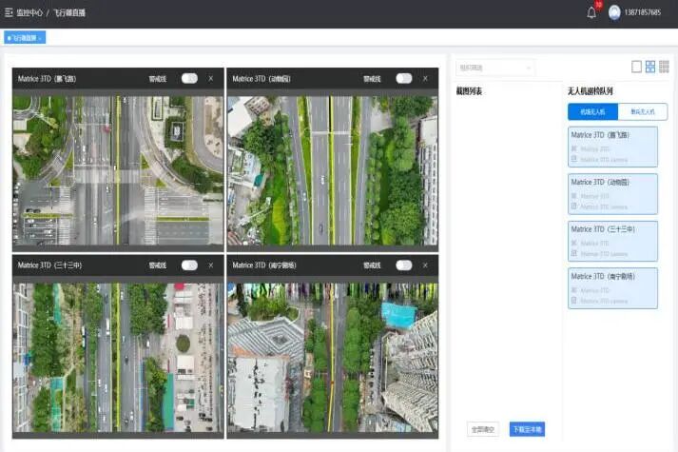Viewport: 678px width, 452px height.
Task: Open the notifications bell
Action: click(591, 12)
